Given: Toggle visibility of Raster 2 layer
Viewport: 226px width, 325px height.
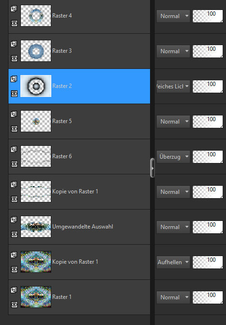Looking at the screenshot, I should pyautogui.click(x=14, y=94).
